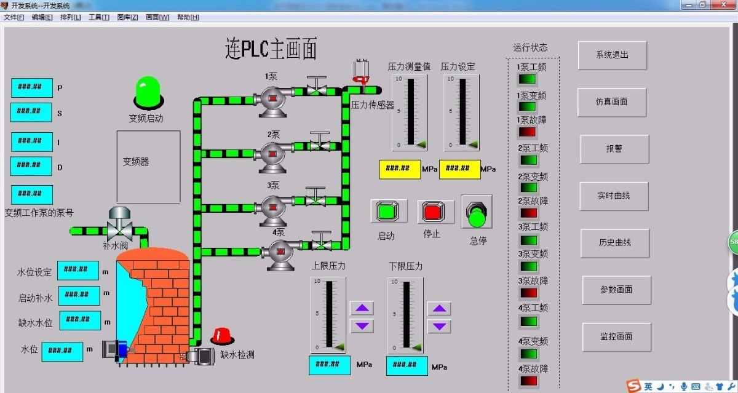Click the Sogou input method icon in tray

coord(633,386)
